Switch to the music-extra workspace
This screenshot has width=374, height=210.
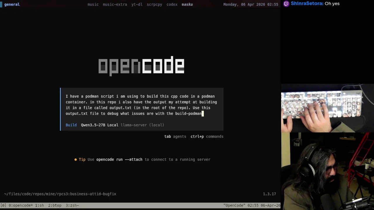[x=115, y=4]
